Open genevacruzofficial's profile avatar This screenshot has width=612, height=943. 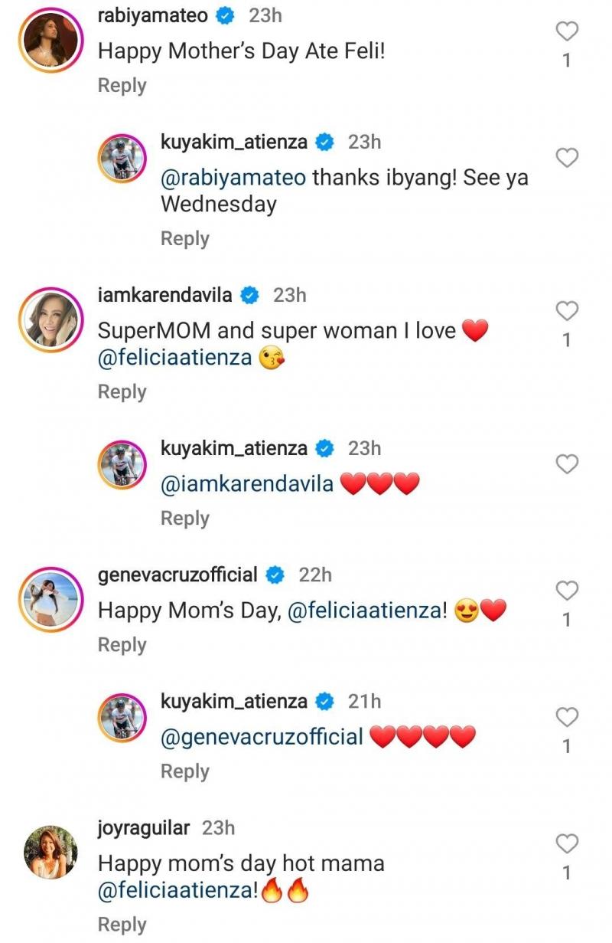[50, 601]
